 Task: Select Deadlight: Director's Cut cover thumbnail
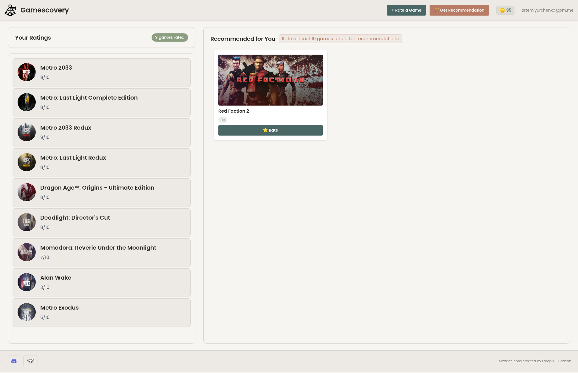[x=27, y=222]
